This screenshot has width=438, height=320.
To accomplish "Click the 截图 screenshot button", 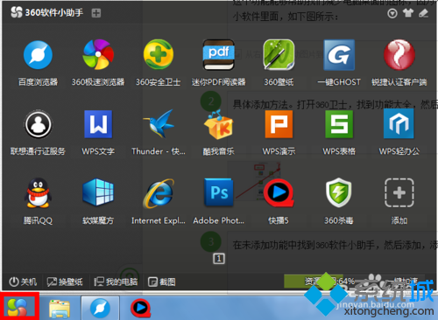I will click(162, 282).
